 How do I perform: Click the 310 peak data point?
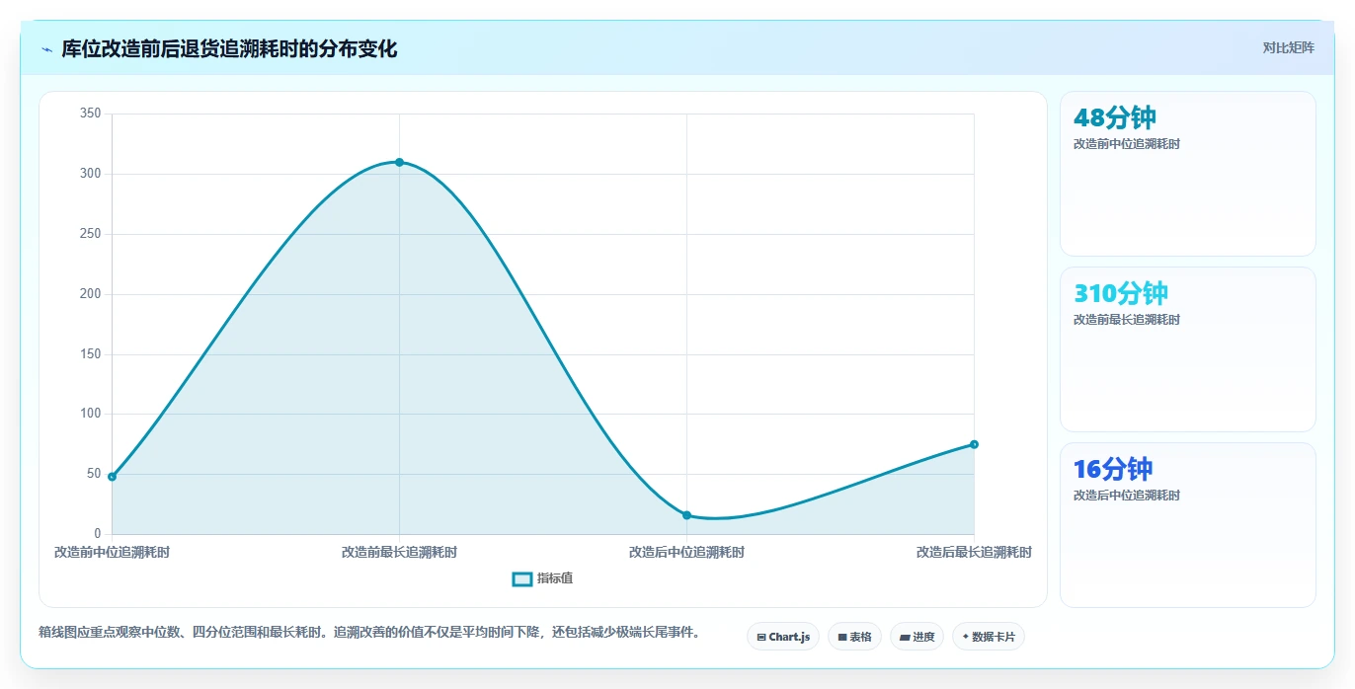click(x=399, y=162)
